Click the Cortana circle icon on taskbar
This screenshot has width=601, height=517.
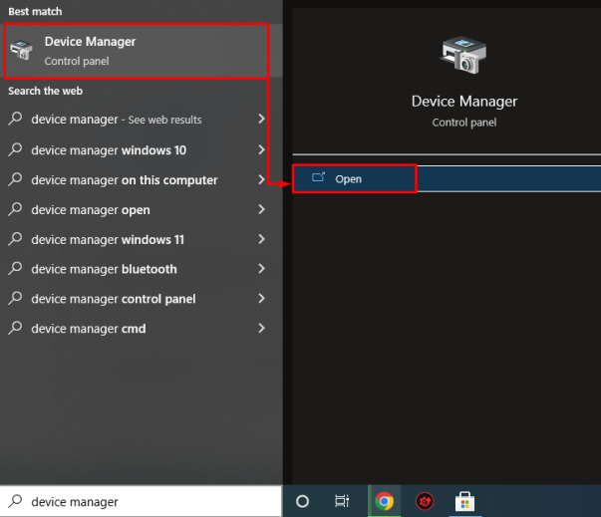click(303, 501)
